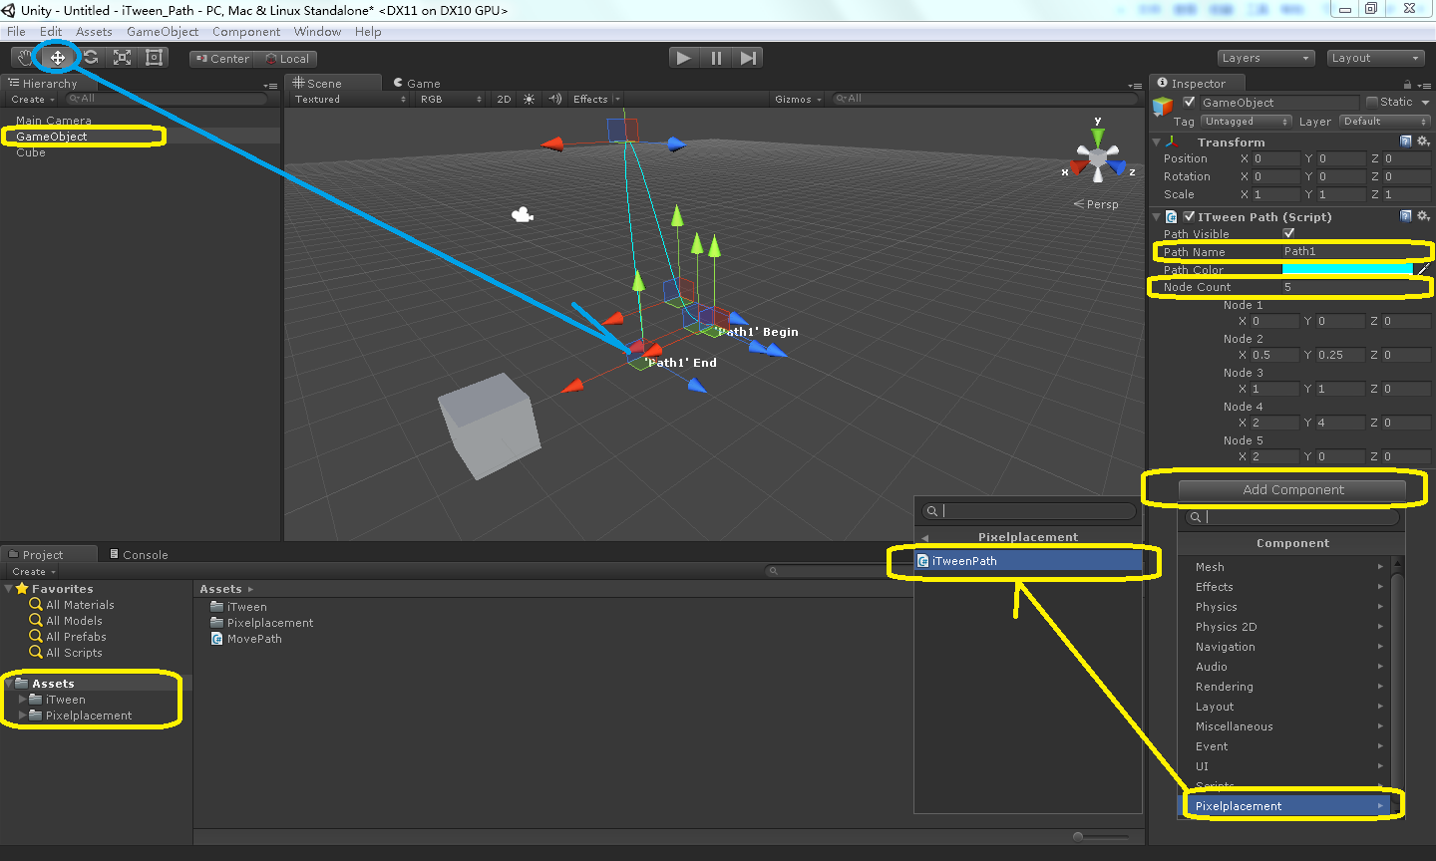The width and height of the screenshot is (1436, 861).
Task: Switch to the Console tab
Action: tap(139, 555)
